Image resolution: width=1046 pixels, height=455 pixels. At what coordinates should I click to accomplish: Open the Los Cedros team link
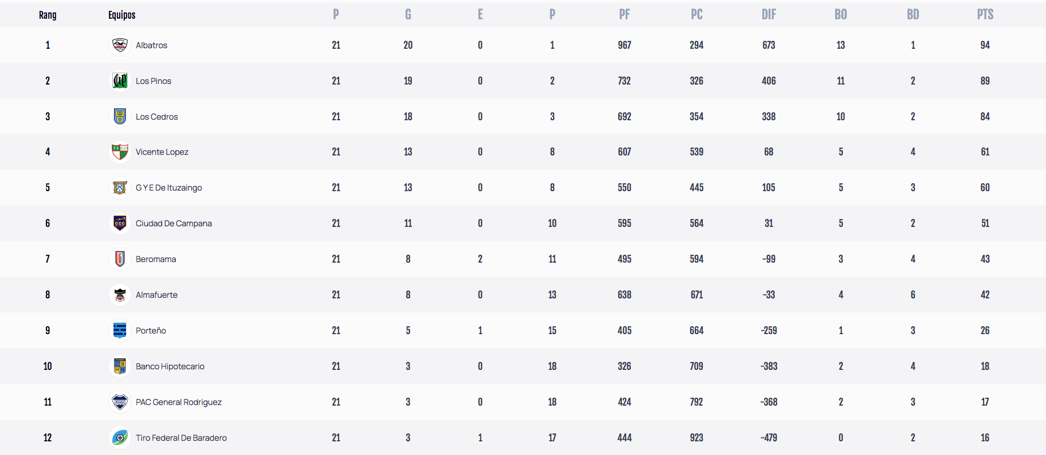(x=157, y=117)
